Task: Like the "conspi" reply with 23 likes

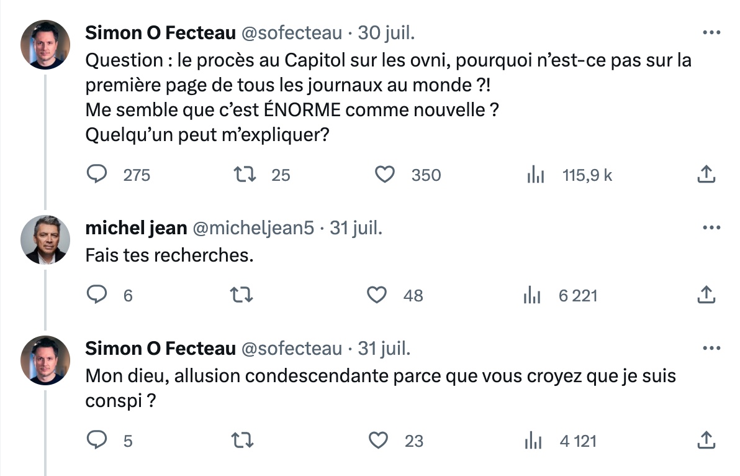Action: (378, 441)
